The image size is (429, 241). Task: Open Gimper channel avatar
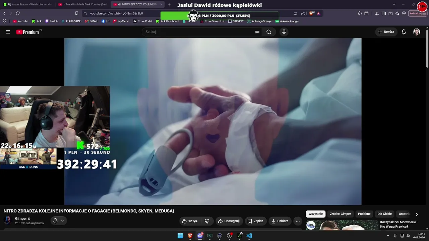tap(7, 220)
